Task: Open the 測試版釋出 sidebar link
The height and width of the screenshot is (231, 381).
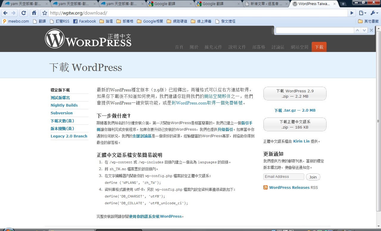Action: [60, 98]
